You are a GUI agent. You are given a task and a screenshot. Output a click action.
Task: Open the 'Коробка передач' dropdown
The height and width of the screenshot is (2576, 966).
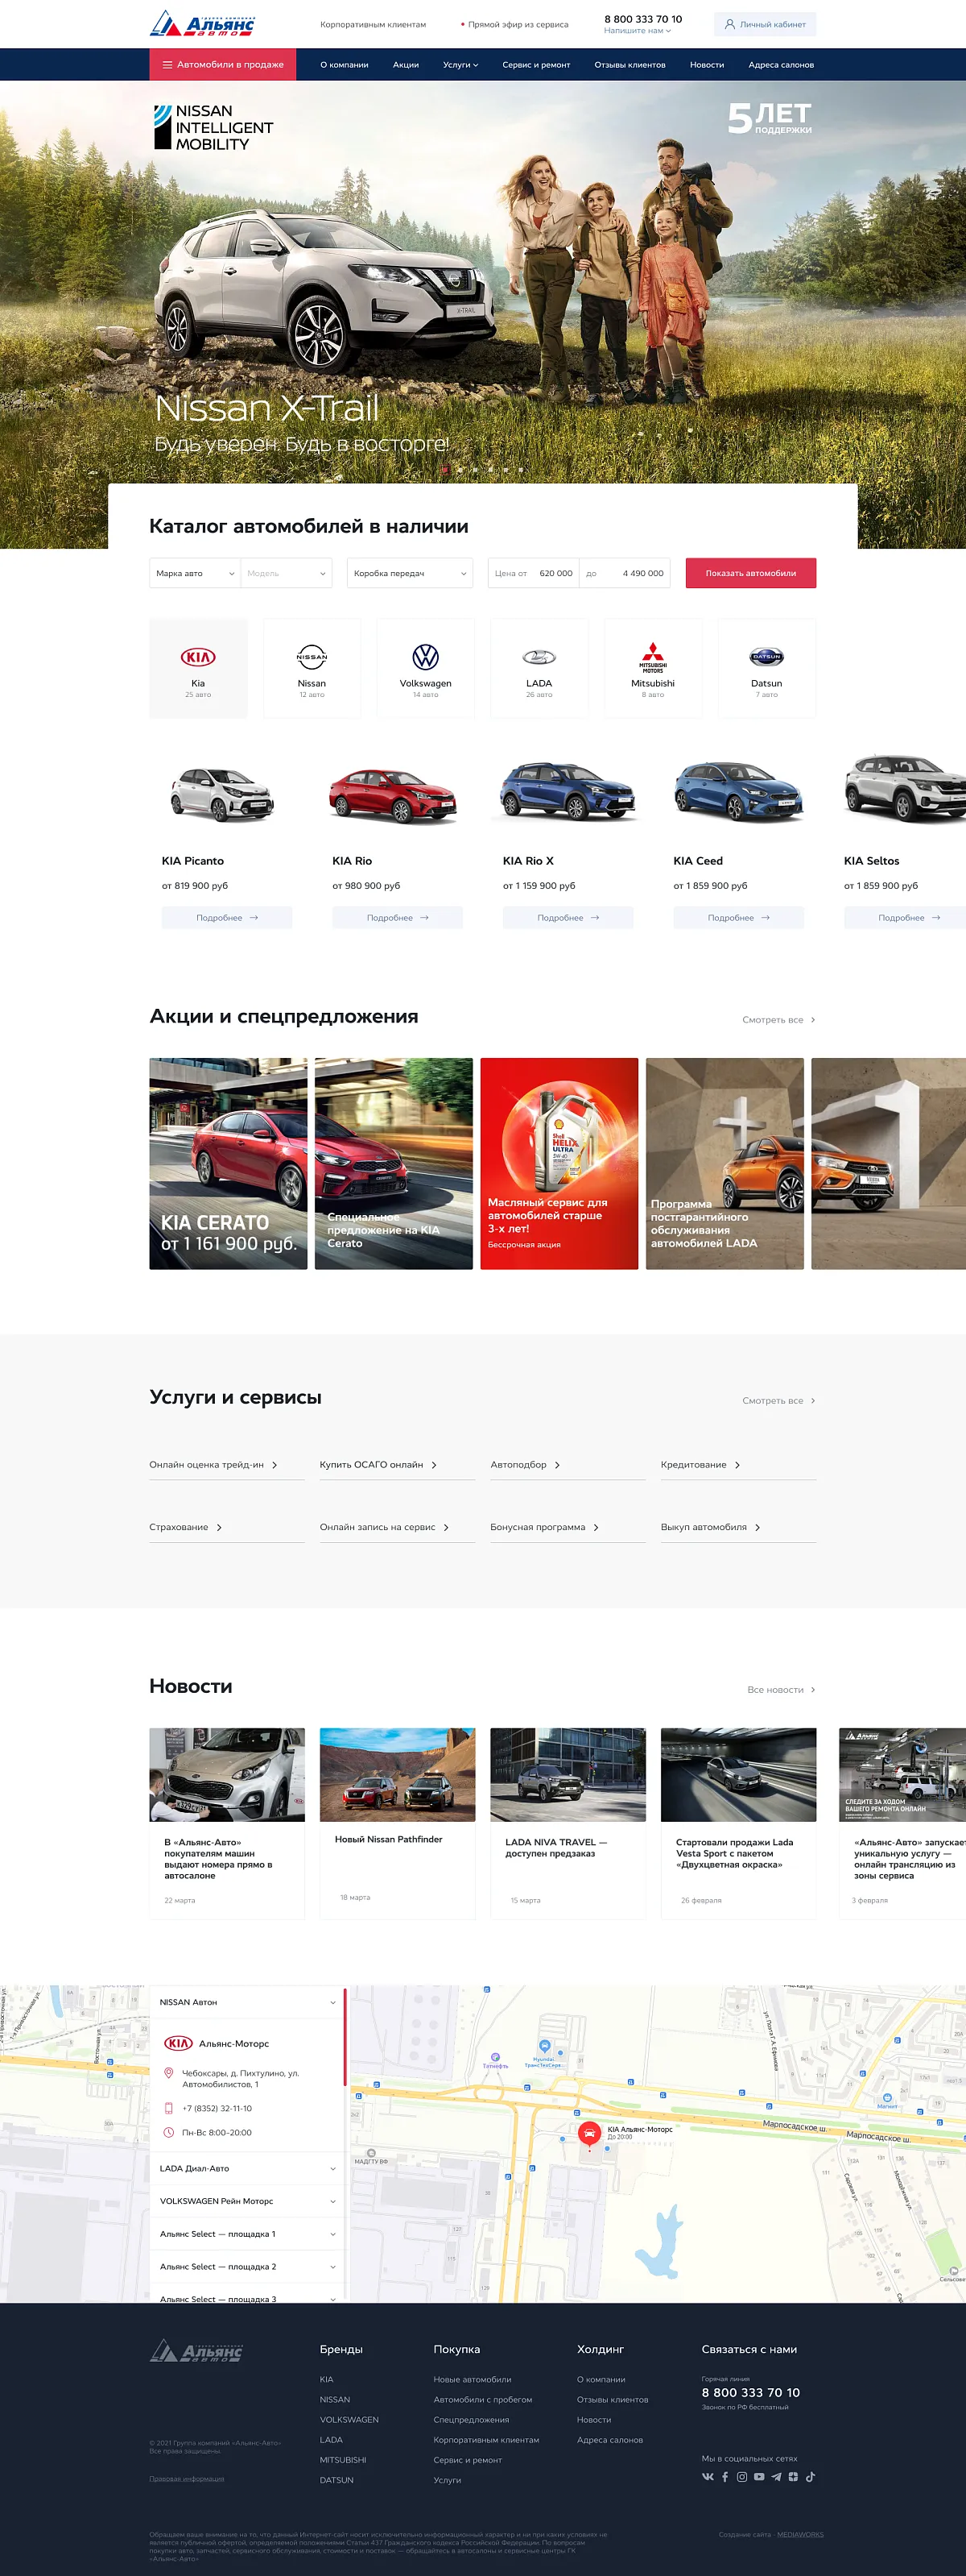point(410,573)
